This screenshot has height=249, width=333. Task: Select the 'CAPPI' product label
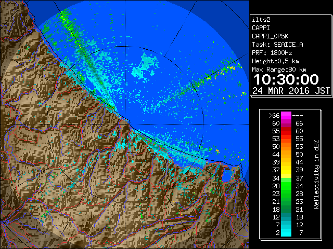click(x=261, y=28)
